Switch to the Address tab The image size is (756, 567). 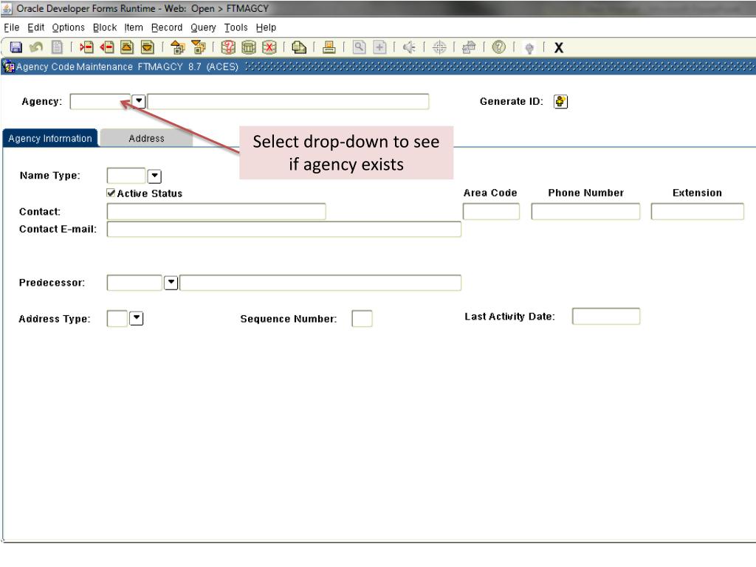pos(147,138)
